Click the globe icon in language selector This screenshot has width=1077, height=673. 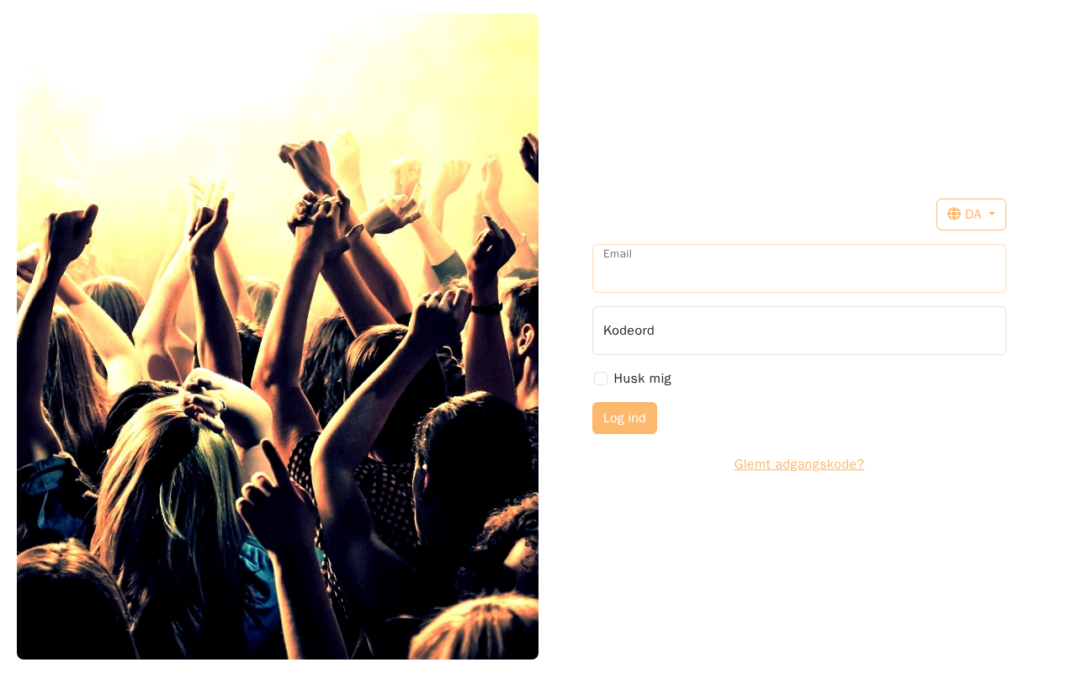click(953, 215)
